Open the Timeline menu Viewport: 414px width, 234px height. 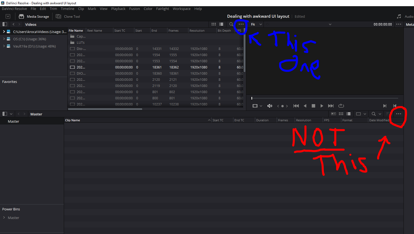click(x=68, y=9)
